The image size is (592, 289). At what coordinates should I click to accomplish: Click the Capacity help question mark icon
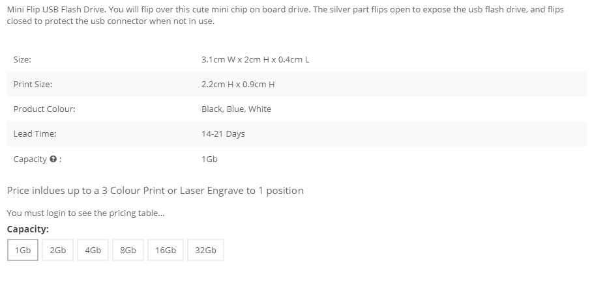pyautogui.click(x=53, y=159)
